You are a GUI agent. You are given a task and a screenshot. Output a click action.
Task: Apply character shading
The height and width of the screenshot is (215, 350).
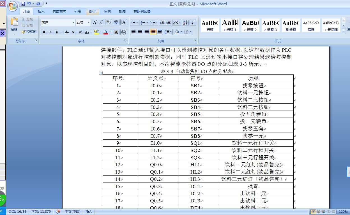(x=116, y=32)
